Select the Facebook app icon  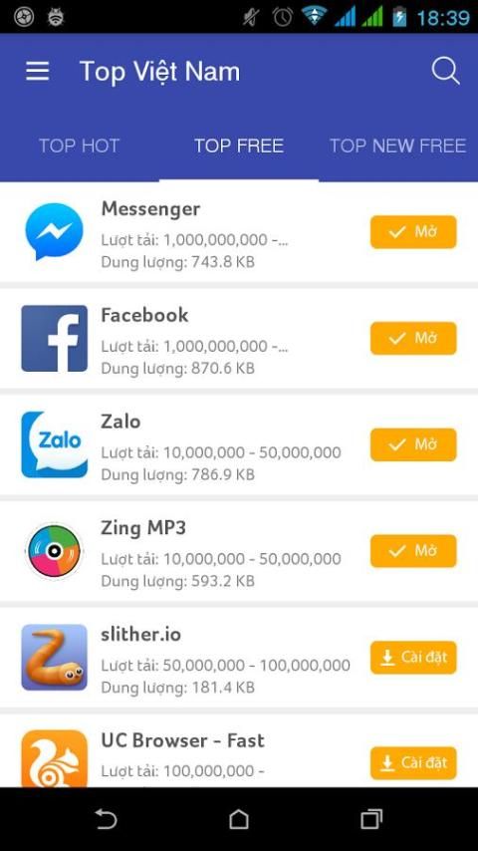[x=54, y=338]
